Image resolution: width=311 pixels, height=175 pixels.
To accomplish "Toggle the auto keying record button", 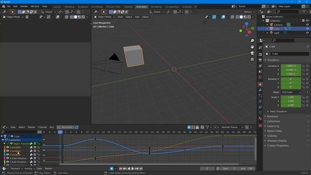I will point(112,169).
